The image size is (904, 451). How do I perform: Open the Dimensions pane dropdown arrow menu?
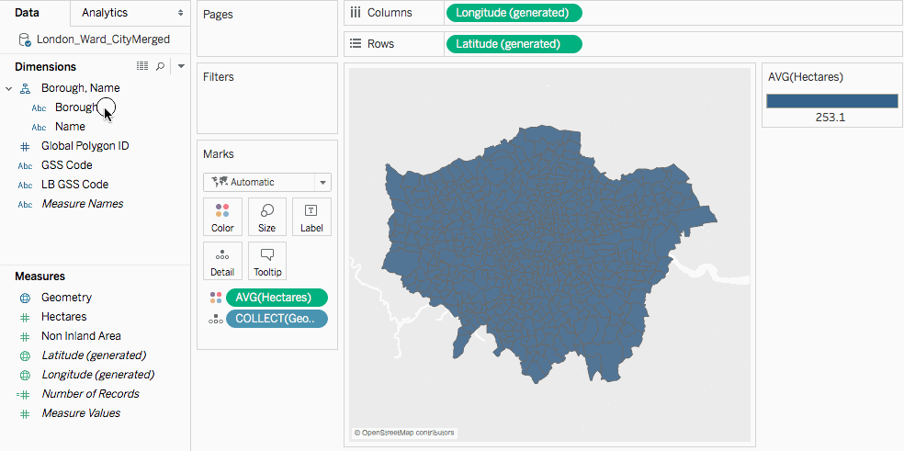click(x=181, y=66)
